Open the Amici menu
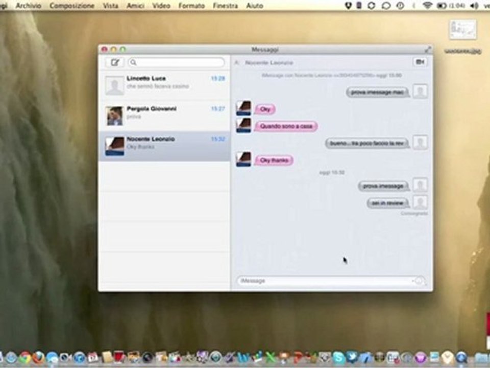The width and height of the screenshot is (490, 368). click(x=135, y=6)
